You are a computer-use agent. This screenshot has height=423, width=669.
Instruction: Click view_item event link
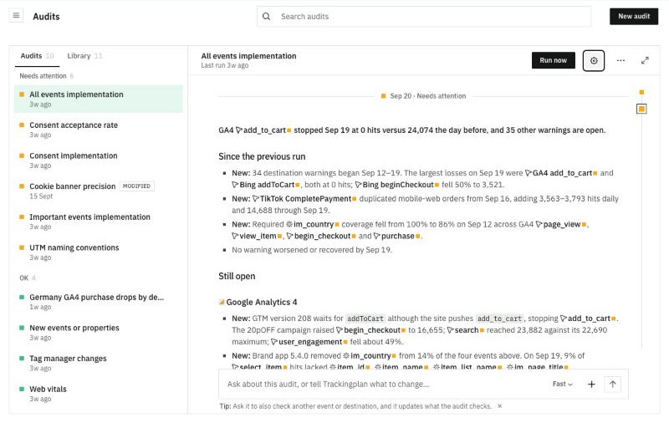pos(257,237)
